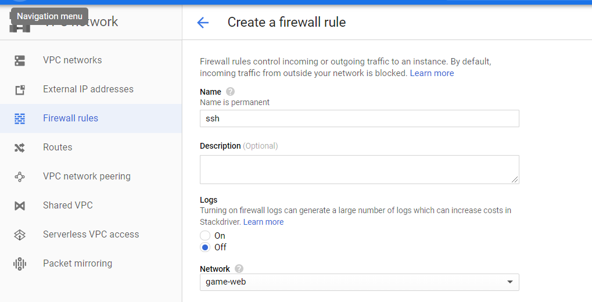Click the Name field containing ssh
Image resolution: width=592 pixels, height=302 pixels.
(x=360, y=118)
